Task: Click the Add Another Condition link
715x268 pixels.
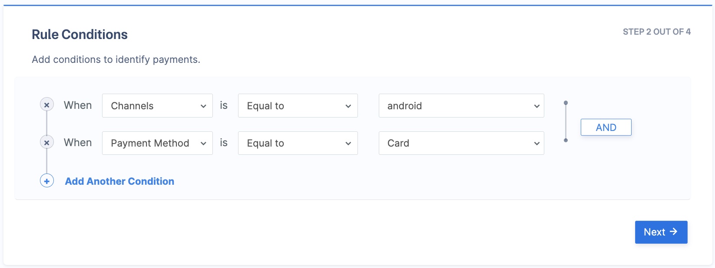Action: coord(119,181)
